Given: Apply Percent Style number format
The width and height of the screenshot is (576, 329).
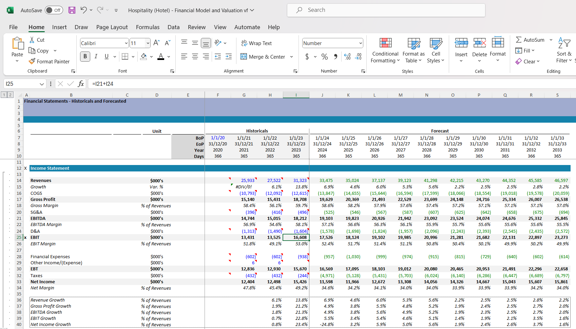Looking at the screenshot, I should pyautogui.click(x=324, y=57).
